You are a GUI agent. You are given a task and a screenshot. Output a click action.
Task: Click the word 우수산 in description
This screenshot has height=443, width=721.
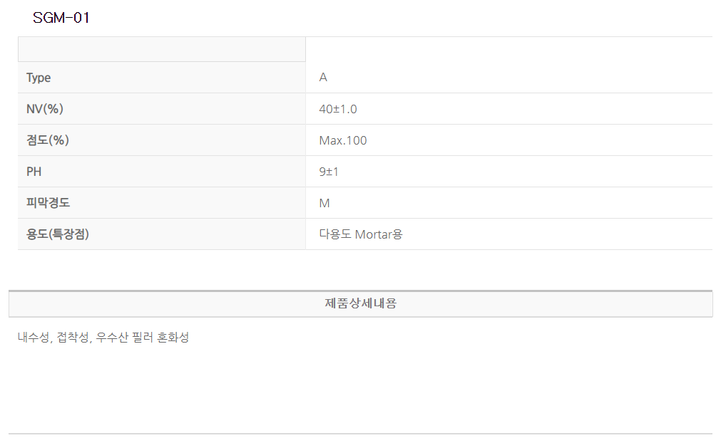point(113,338)
